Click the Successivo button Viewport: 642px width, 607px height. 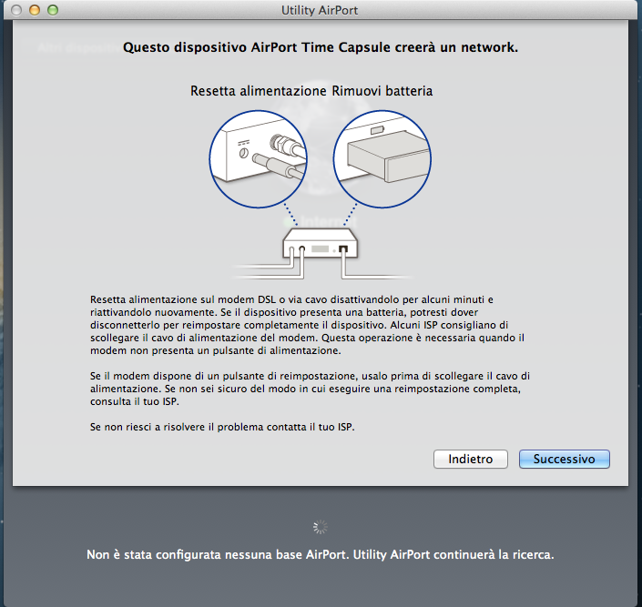[x=565, y=459]
